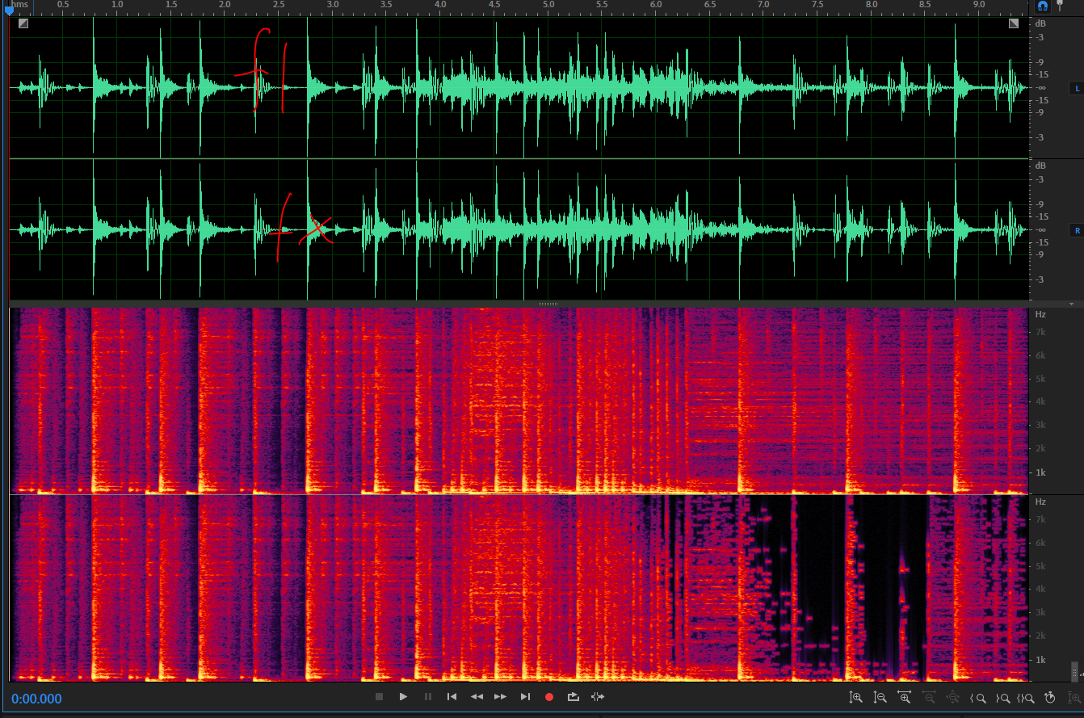Toggle the right channel R button
The image size is (1084, 718).
[x=1076, y=230]
